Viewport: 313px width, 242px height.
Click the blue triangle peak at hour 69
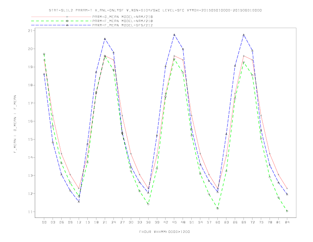tap(244, 35)
